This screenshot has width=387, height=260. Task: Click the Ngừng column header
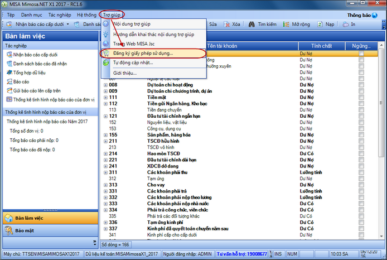[361, 46]
